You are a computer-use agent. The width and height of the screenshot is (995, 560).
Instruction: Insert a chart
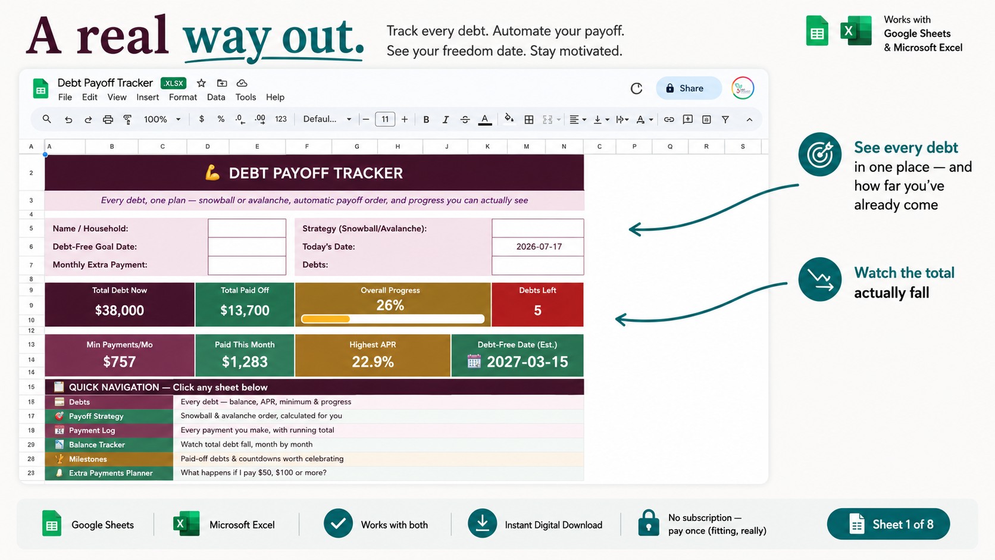706,120
